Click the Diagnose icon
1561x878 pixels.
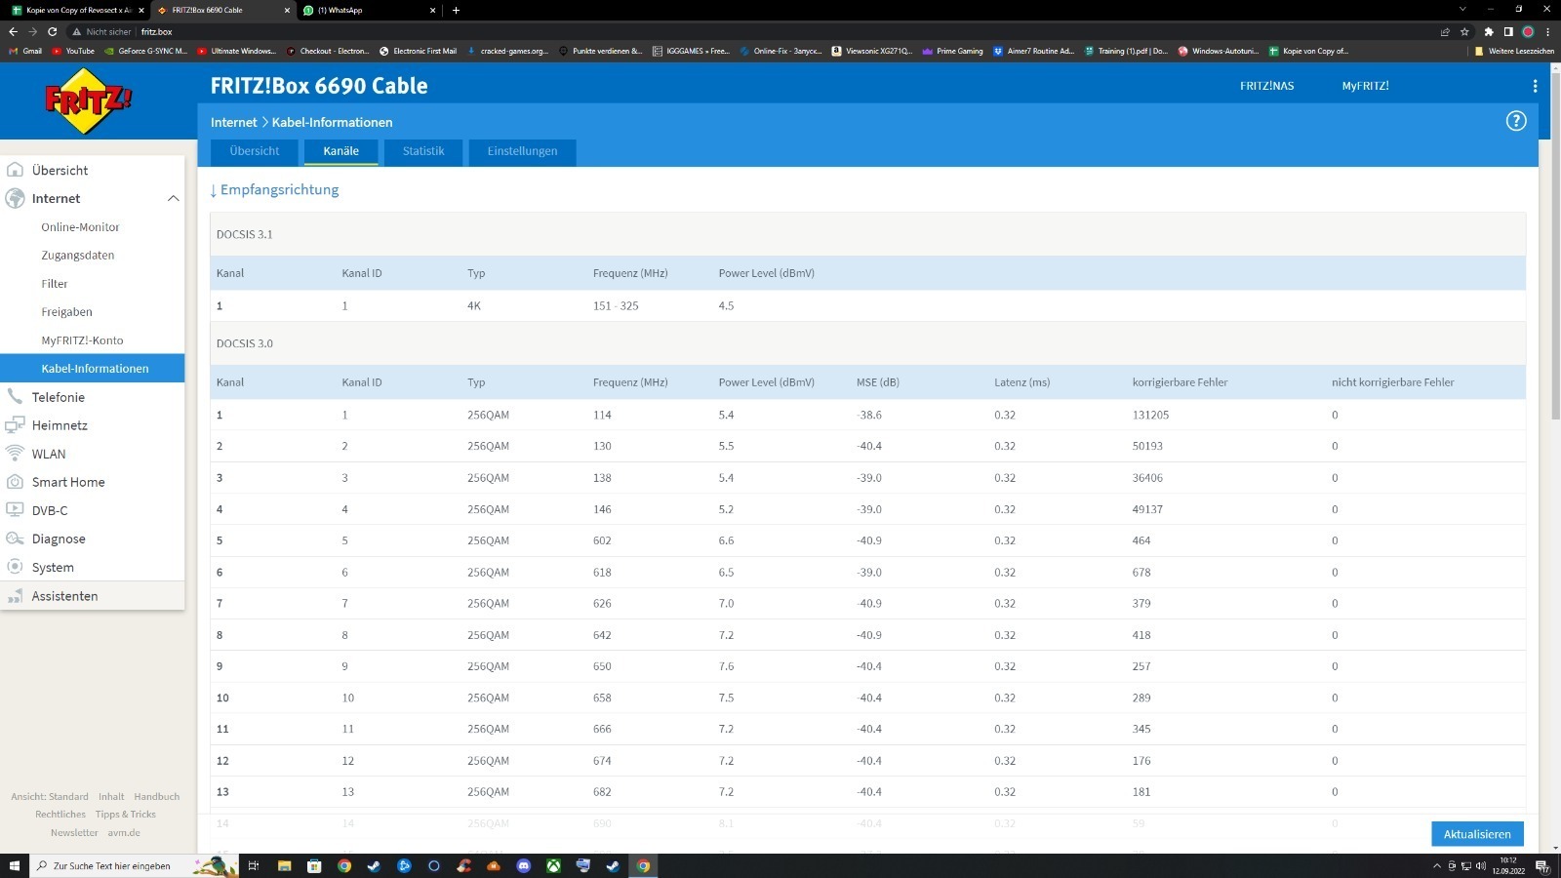click(15, 539)
